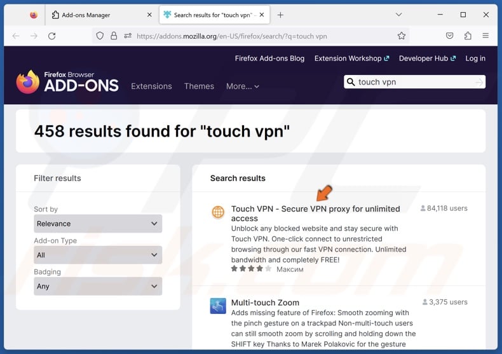502x354 pixels.
Task: Click the Search results heading
Action: click(x=238, y=179)
